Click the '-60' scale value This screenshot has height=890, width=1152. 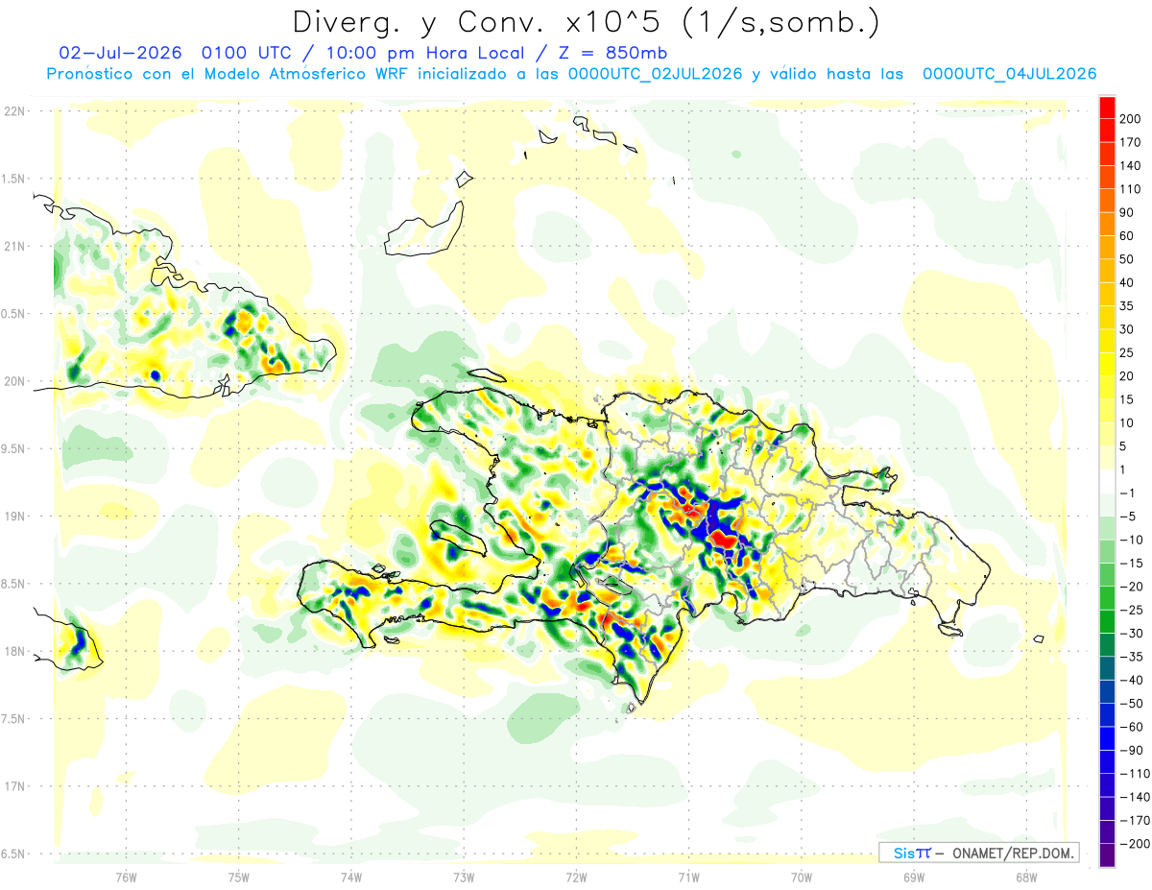[1134, 727]
